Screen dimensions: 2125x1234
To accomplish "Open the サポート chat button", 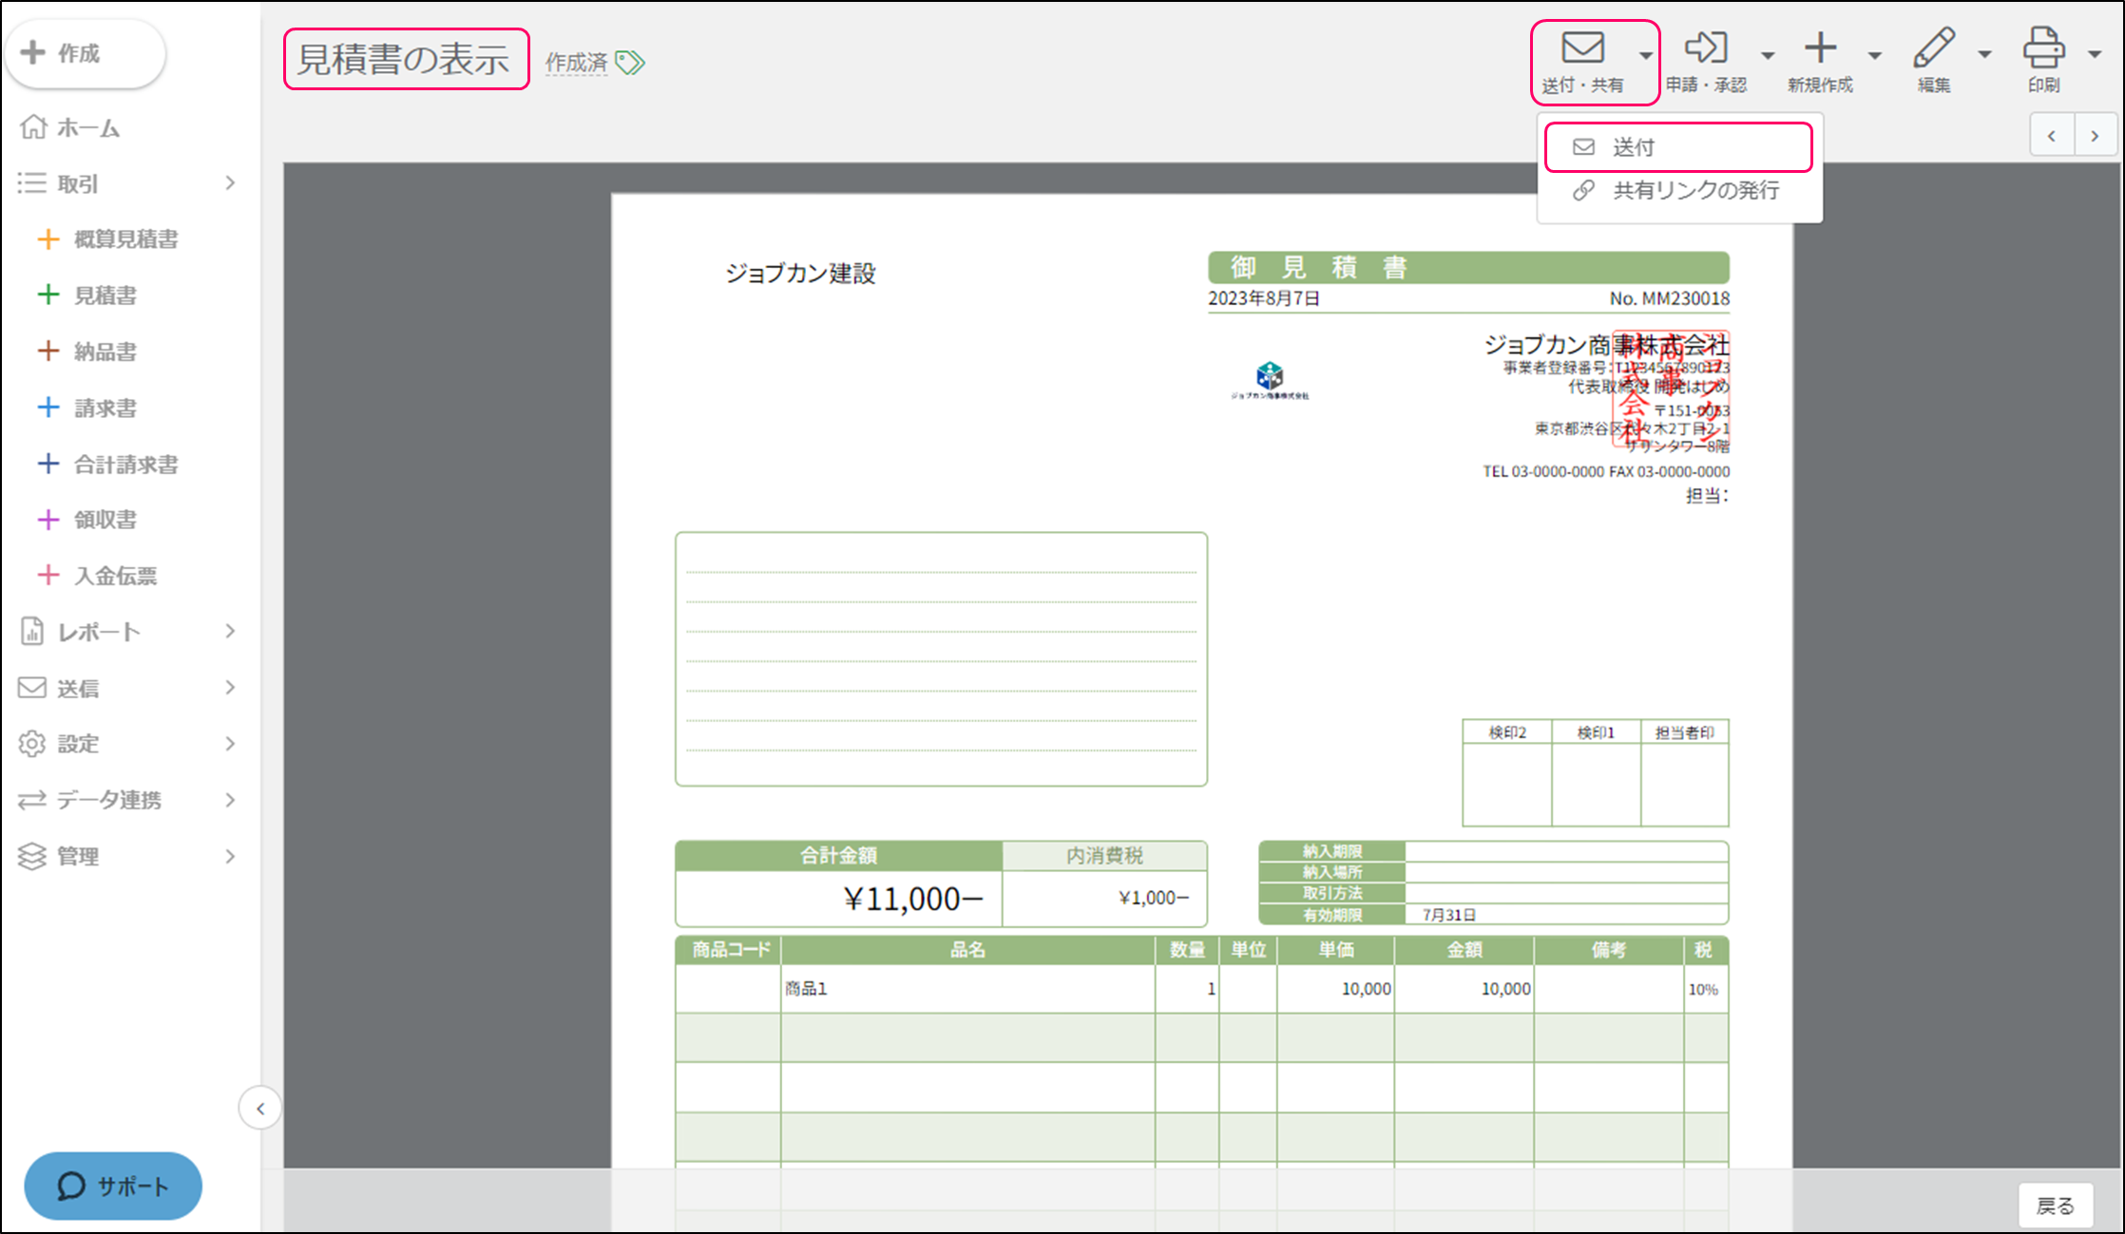I will (x=113, y=1186).
